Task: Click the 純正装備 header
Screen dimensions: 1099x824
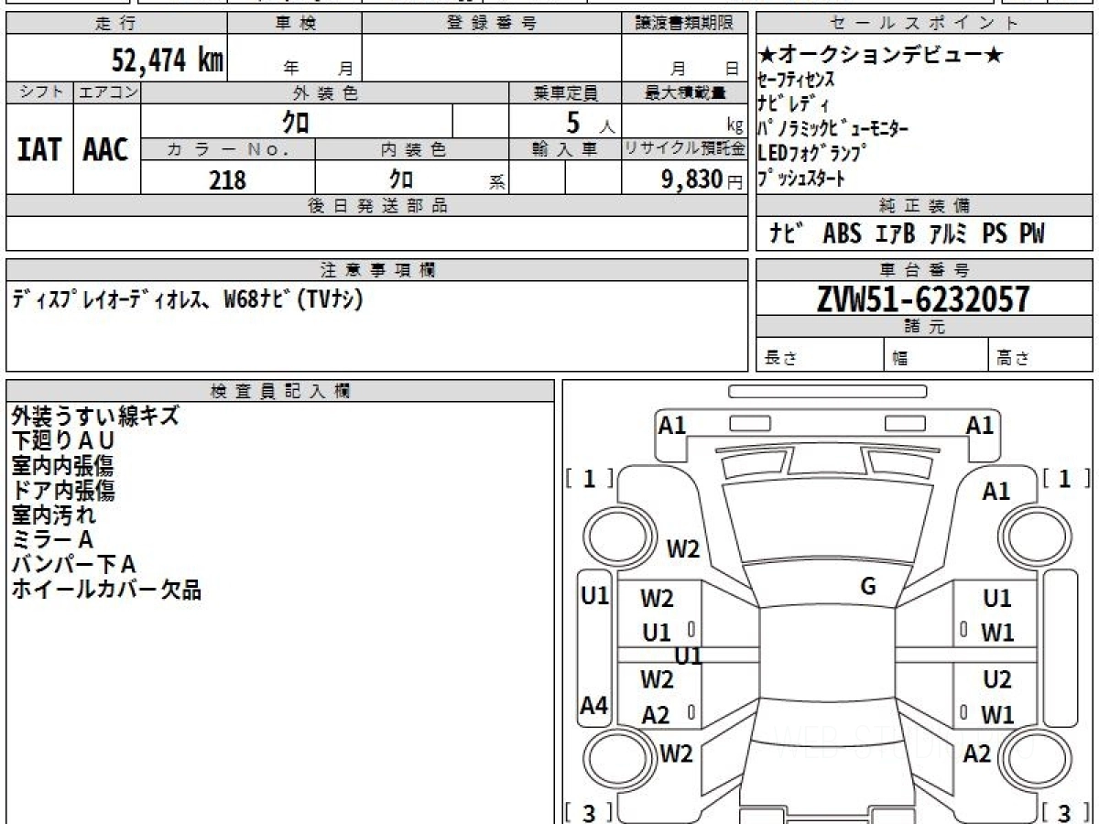Action: pyautogui.click(x=924, y=206)
